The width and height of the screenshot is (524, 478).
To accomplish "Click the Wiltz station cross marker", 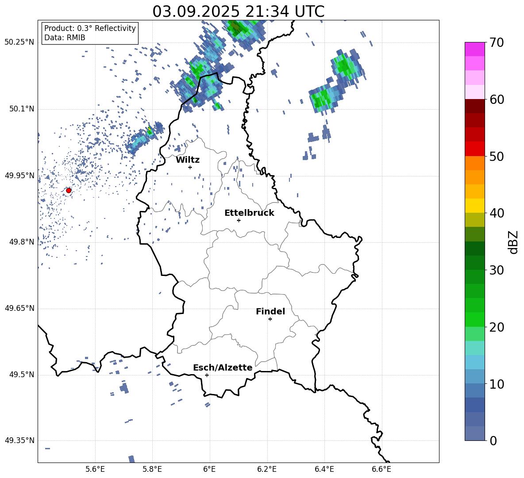I will tap(190, 167).
